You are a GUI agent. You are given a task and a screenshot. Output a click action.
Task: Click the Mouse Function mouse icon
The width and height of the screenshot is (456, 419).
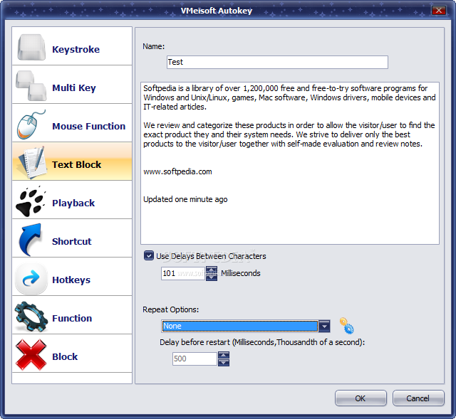(31, 124)
